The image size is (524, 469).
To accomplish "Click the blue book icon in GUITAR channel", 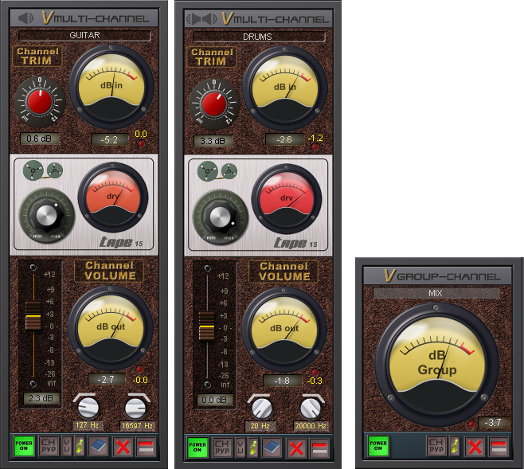I will click(98, 446).
